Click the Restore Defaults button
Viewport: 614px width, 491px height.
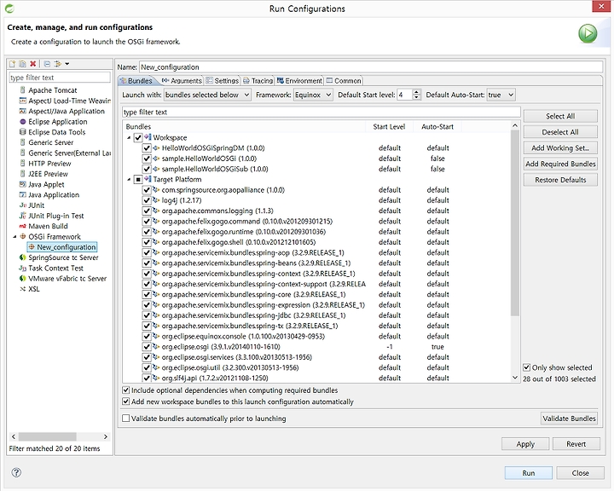coord(560,180)
